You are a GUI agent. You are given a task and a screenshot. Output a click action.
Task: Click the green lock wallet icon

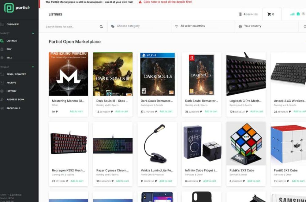coord(298,14)
